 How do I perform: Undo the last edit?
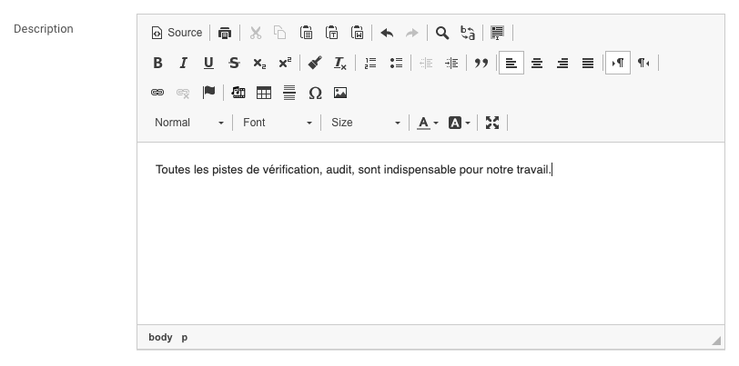pos(387,33)
